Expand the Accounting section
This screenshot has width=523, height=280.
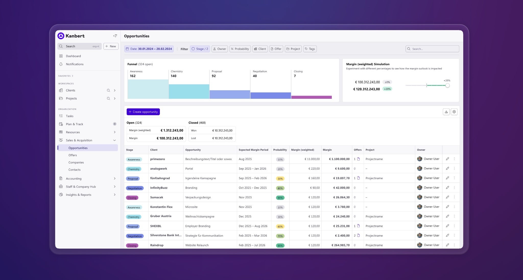pyautogui.click(x=114, y=178)
